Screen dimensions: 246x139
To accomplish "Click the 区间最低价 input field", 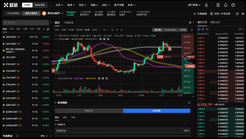I will point(123,130).
